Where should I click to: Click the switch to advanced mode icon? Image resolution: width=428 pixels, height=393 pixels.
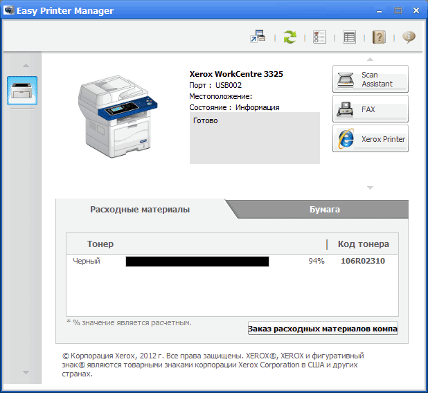[x=258, y=37]
